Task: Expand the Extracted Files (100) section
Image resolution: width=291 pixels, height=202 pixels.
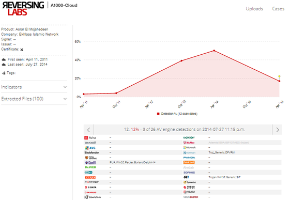Action: (x=34, y=99)
